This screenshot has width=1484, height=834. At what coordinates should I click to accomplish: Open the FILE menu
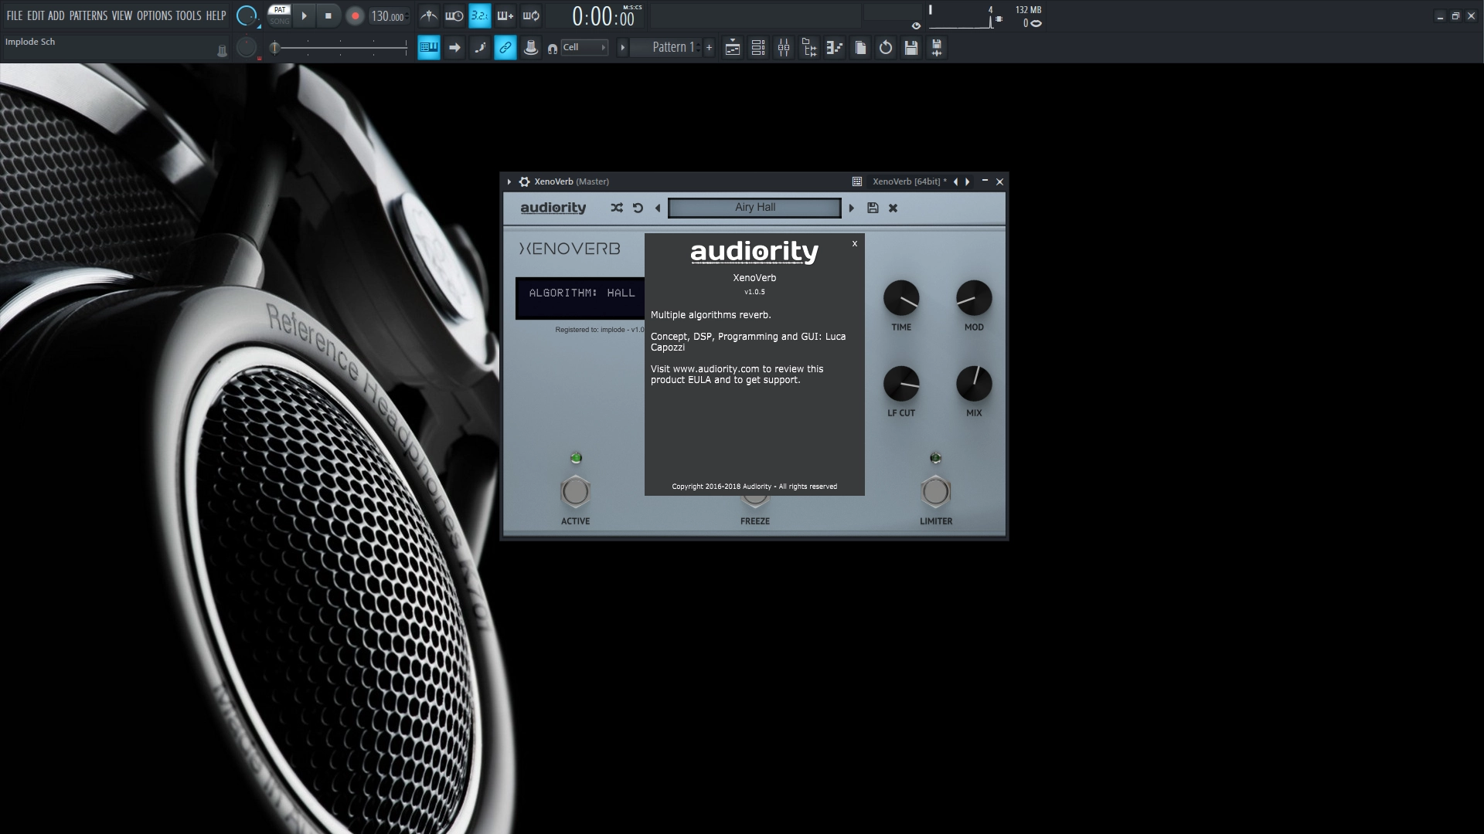coord(15,15)
